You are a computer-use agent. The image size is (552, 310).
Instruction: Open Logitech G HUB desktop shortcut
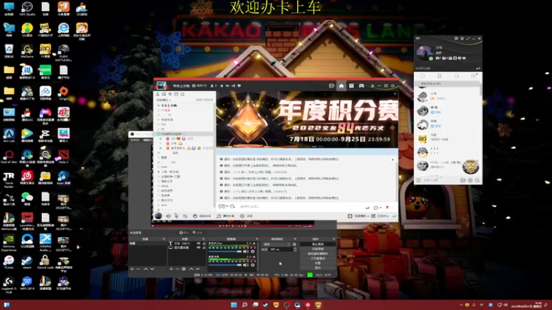pyautogui.click(x=9, y=285)
